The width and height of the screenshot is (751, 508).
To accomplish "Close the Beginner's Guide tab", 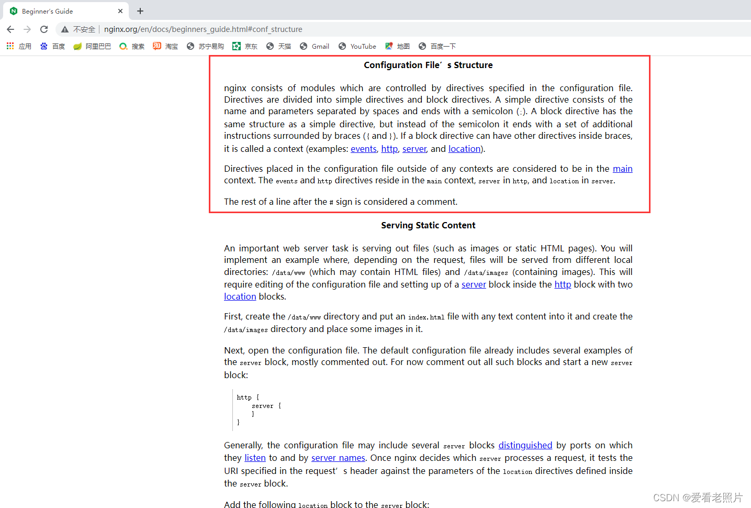I will point(120,11).
